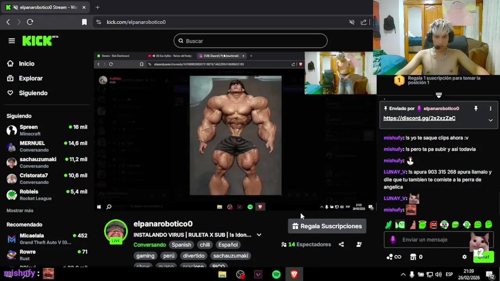Open the chat shop icon showing 0

(x=416, y=257)
